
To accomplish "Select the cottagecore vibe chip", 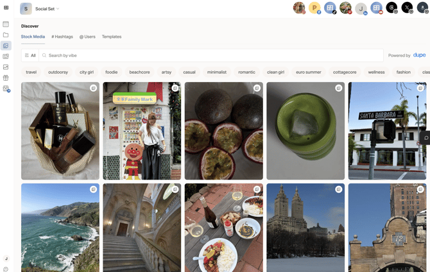I will point(345,72).
